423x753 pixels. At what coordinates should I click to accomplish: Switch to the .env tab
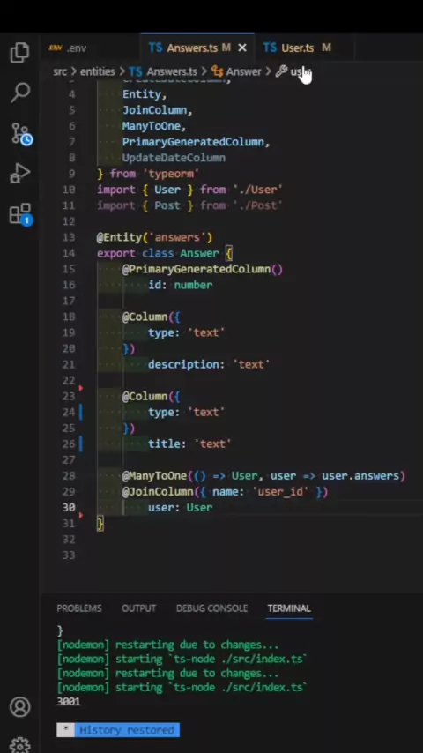coord(68,48)
